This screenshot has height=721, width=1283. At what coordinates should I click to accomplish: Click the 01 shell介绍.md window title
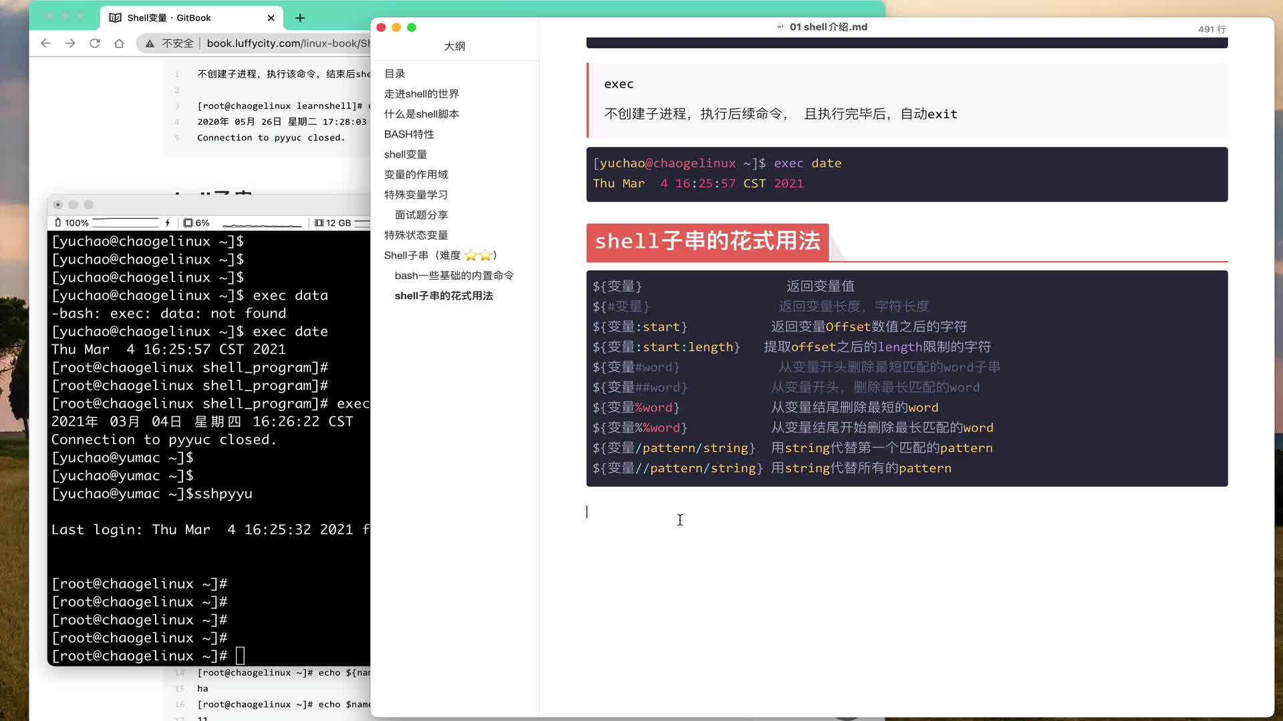(828, 27)
